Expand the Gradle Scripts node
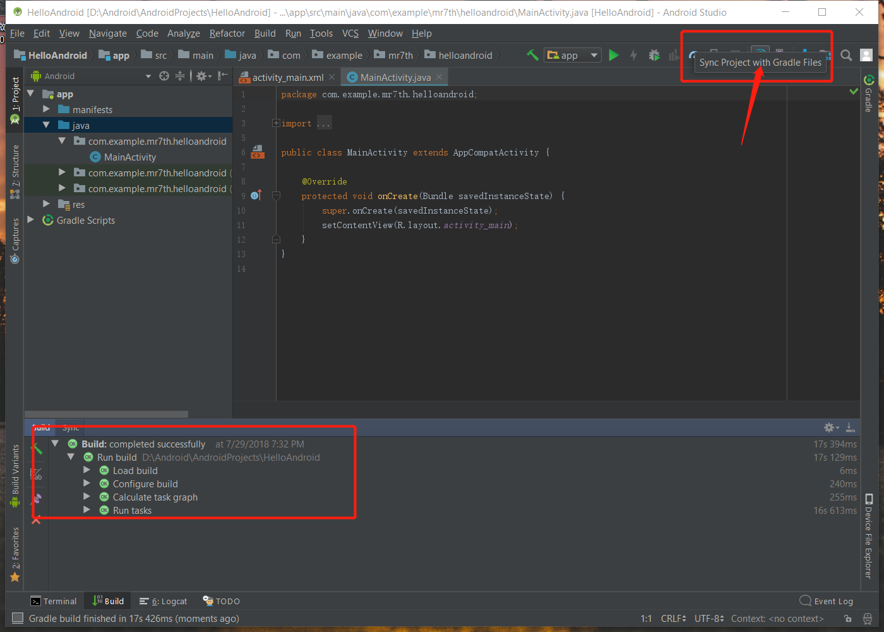This screenshot has width=884, height=632. 30,220
